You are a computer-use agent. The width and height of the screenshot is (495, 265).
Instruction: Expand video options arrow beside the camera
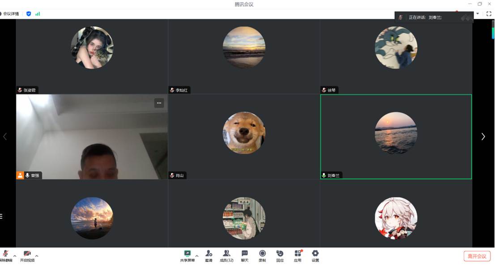click(x=37, y=256)
